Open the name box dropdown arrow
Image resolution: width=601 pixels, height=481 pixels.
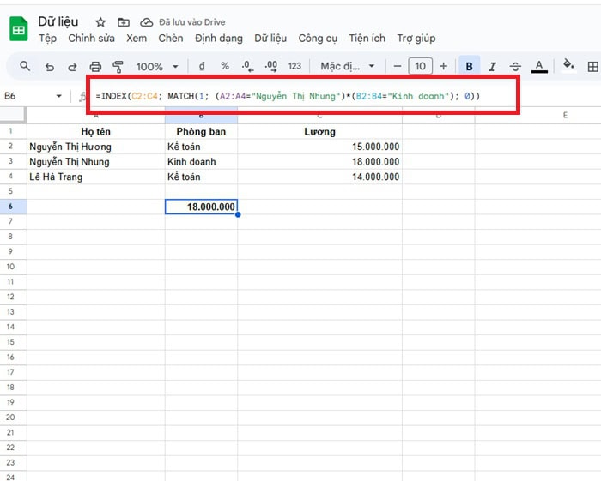58,96
